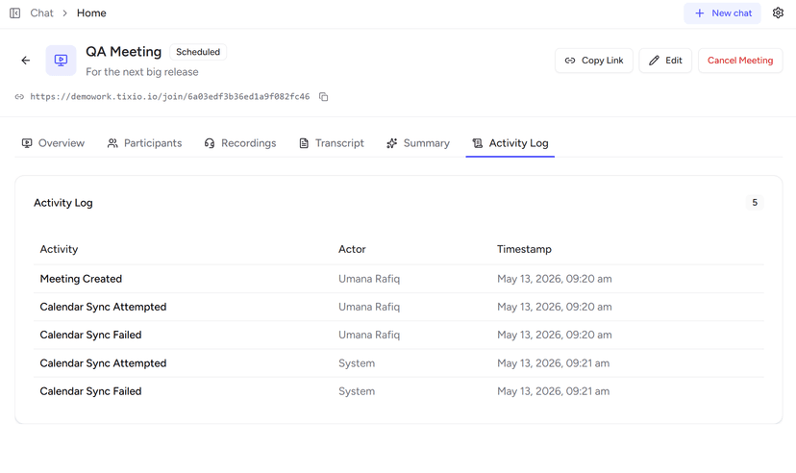Click the QA Meeting screen-share icon

point(61,61)
